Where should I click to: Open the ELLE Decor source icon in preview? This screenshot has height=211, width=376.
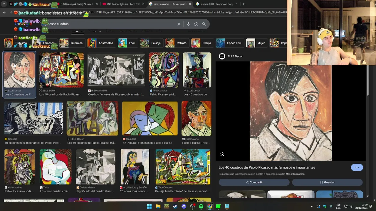coord(222,56)
